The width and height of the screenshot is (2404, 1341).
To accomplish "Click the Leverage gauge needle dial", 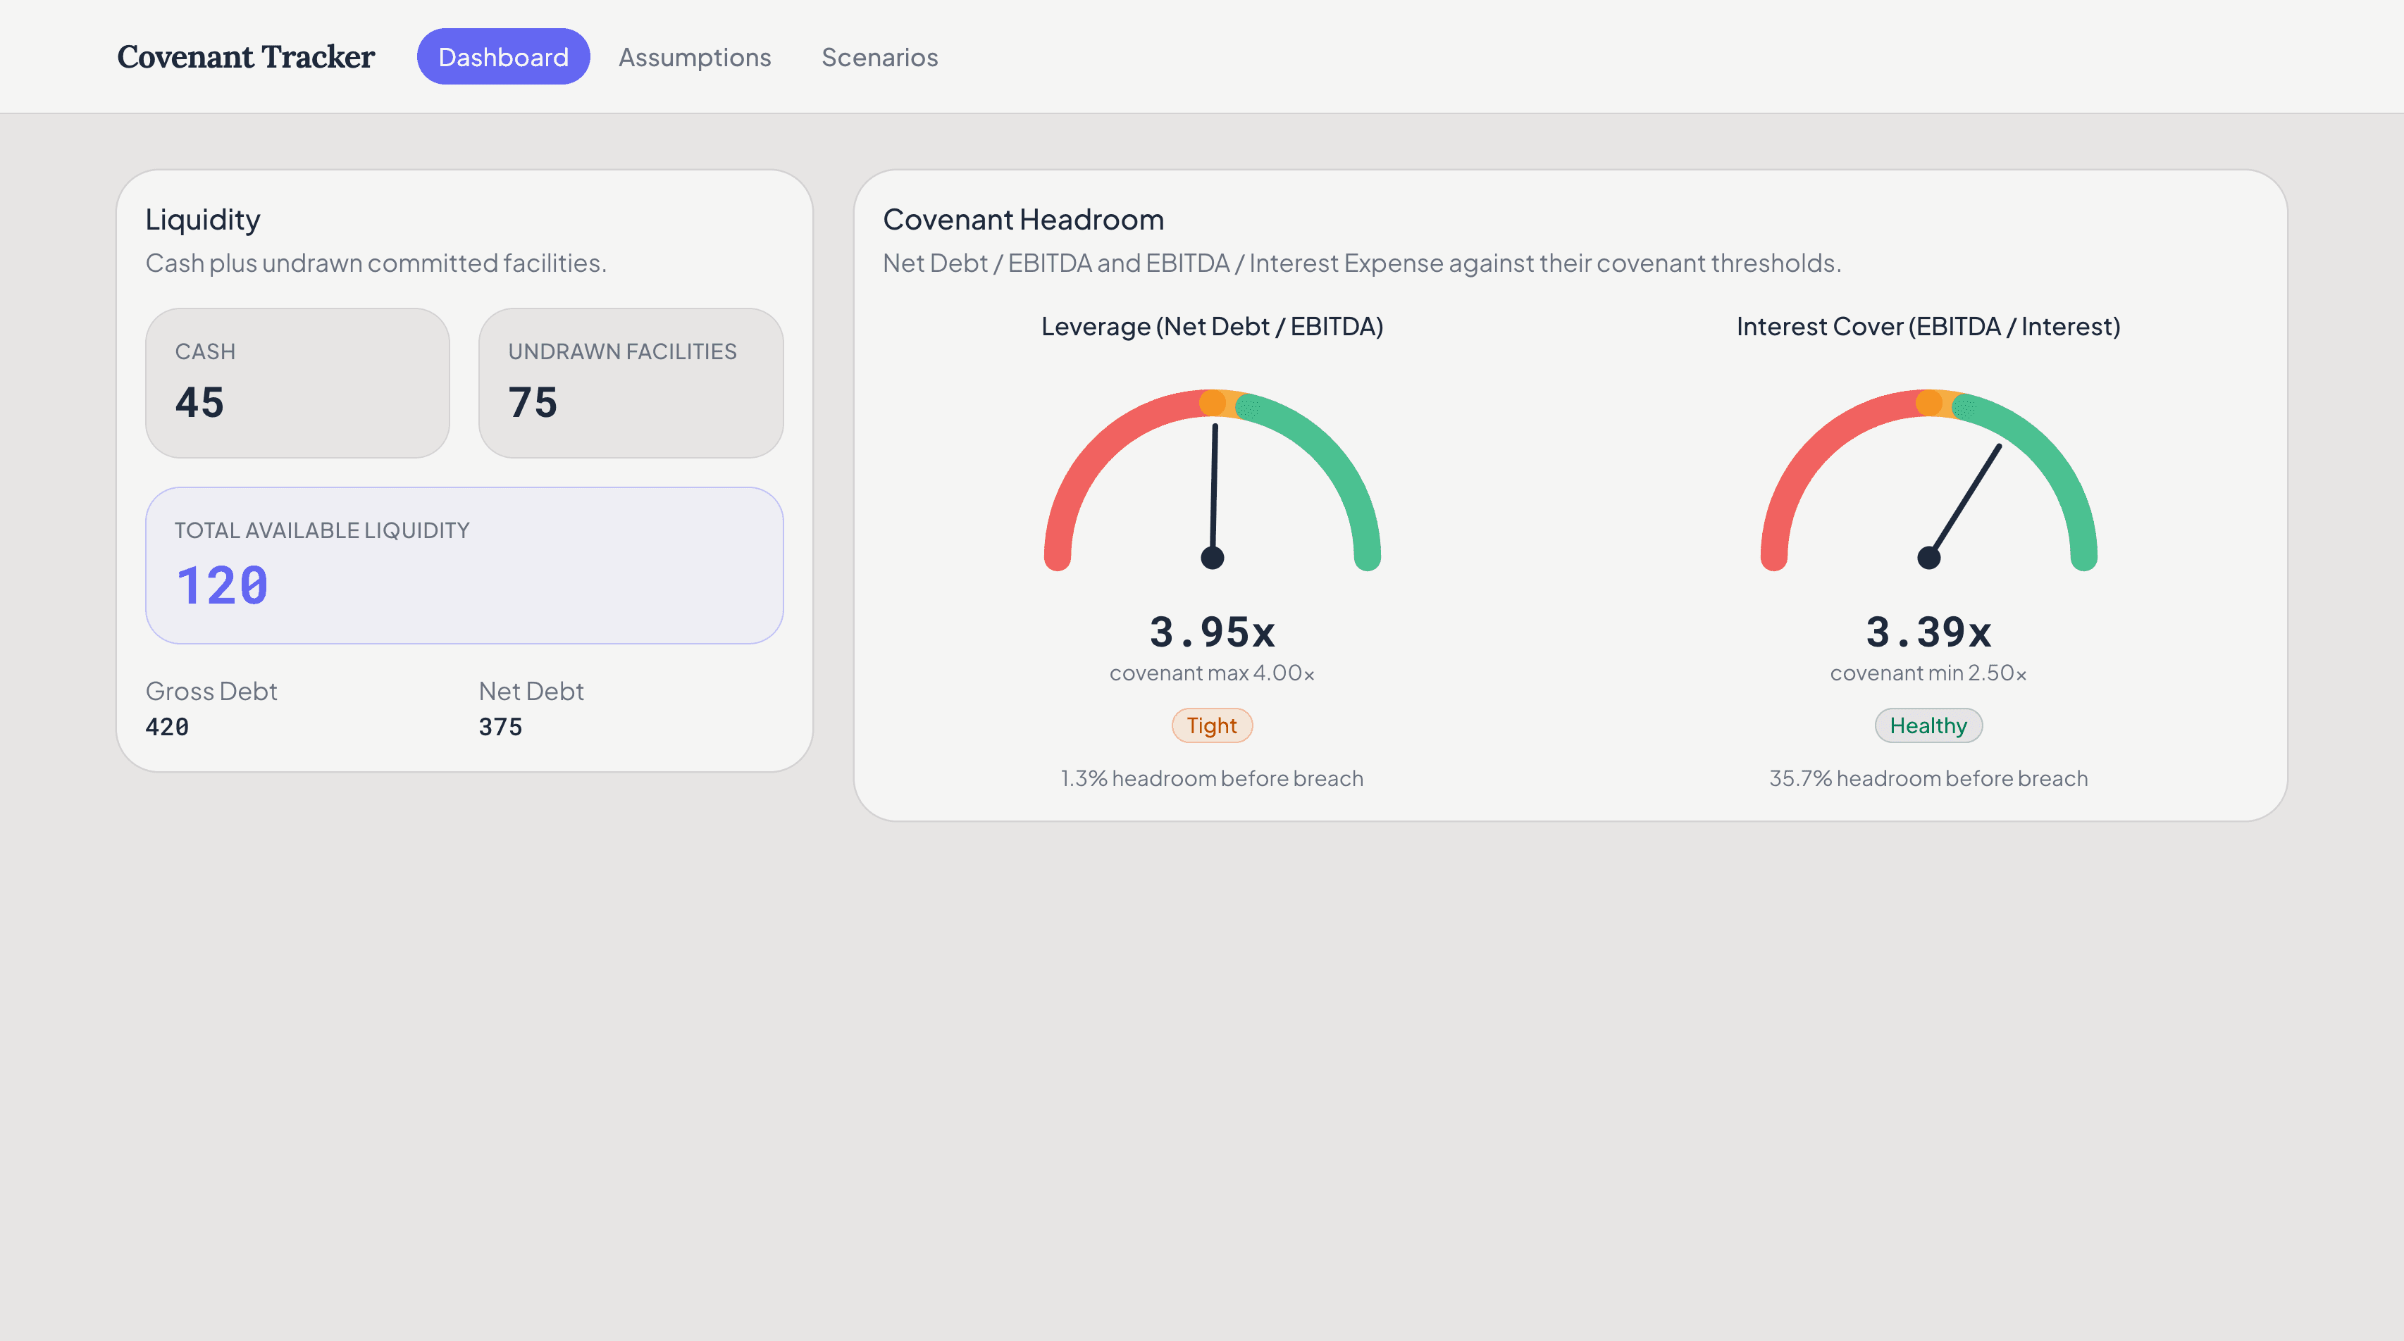I will click(1213, 480).
